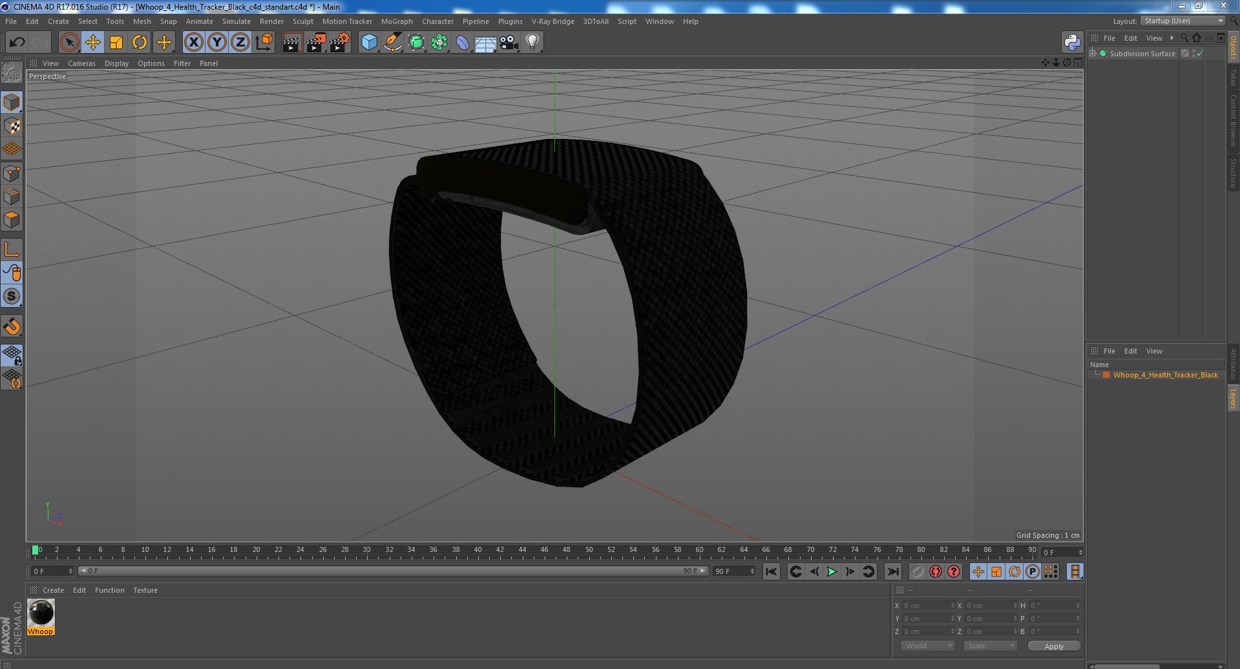
Task: Click the Undo arrow icon
Action: tap(17, 43)
